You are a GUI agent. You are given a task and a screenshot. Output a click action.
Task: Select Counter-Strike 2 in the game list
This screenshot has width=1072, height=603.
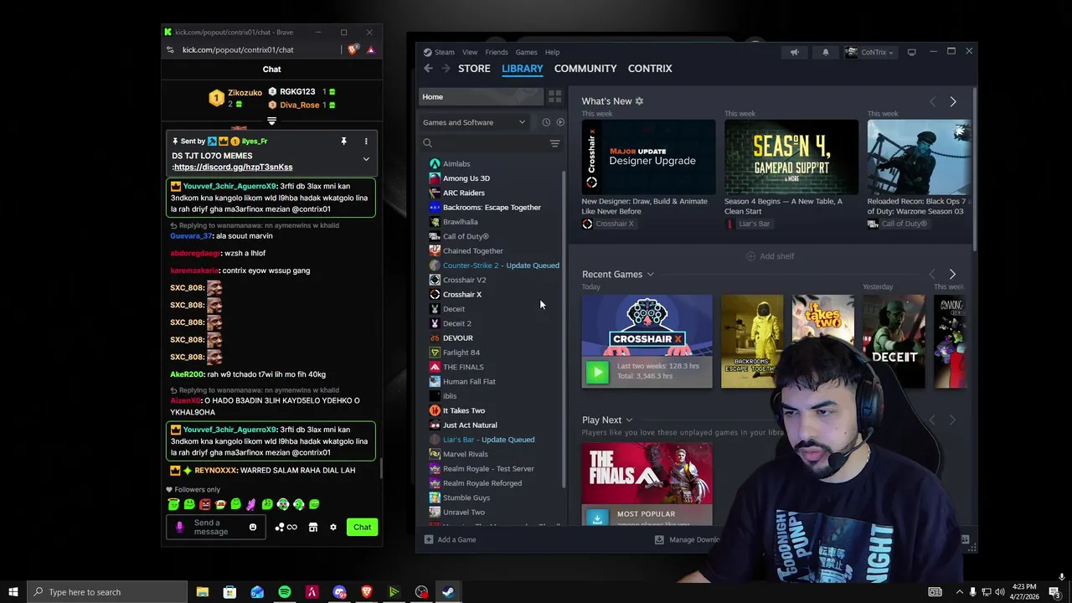(x=493, y=265)
